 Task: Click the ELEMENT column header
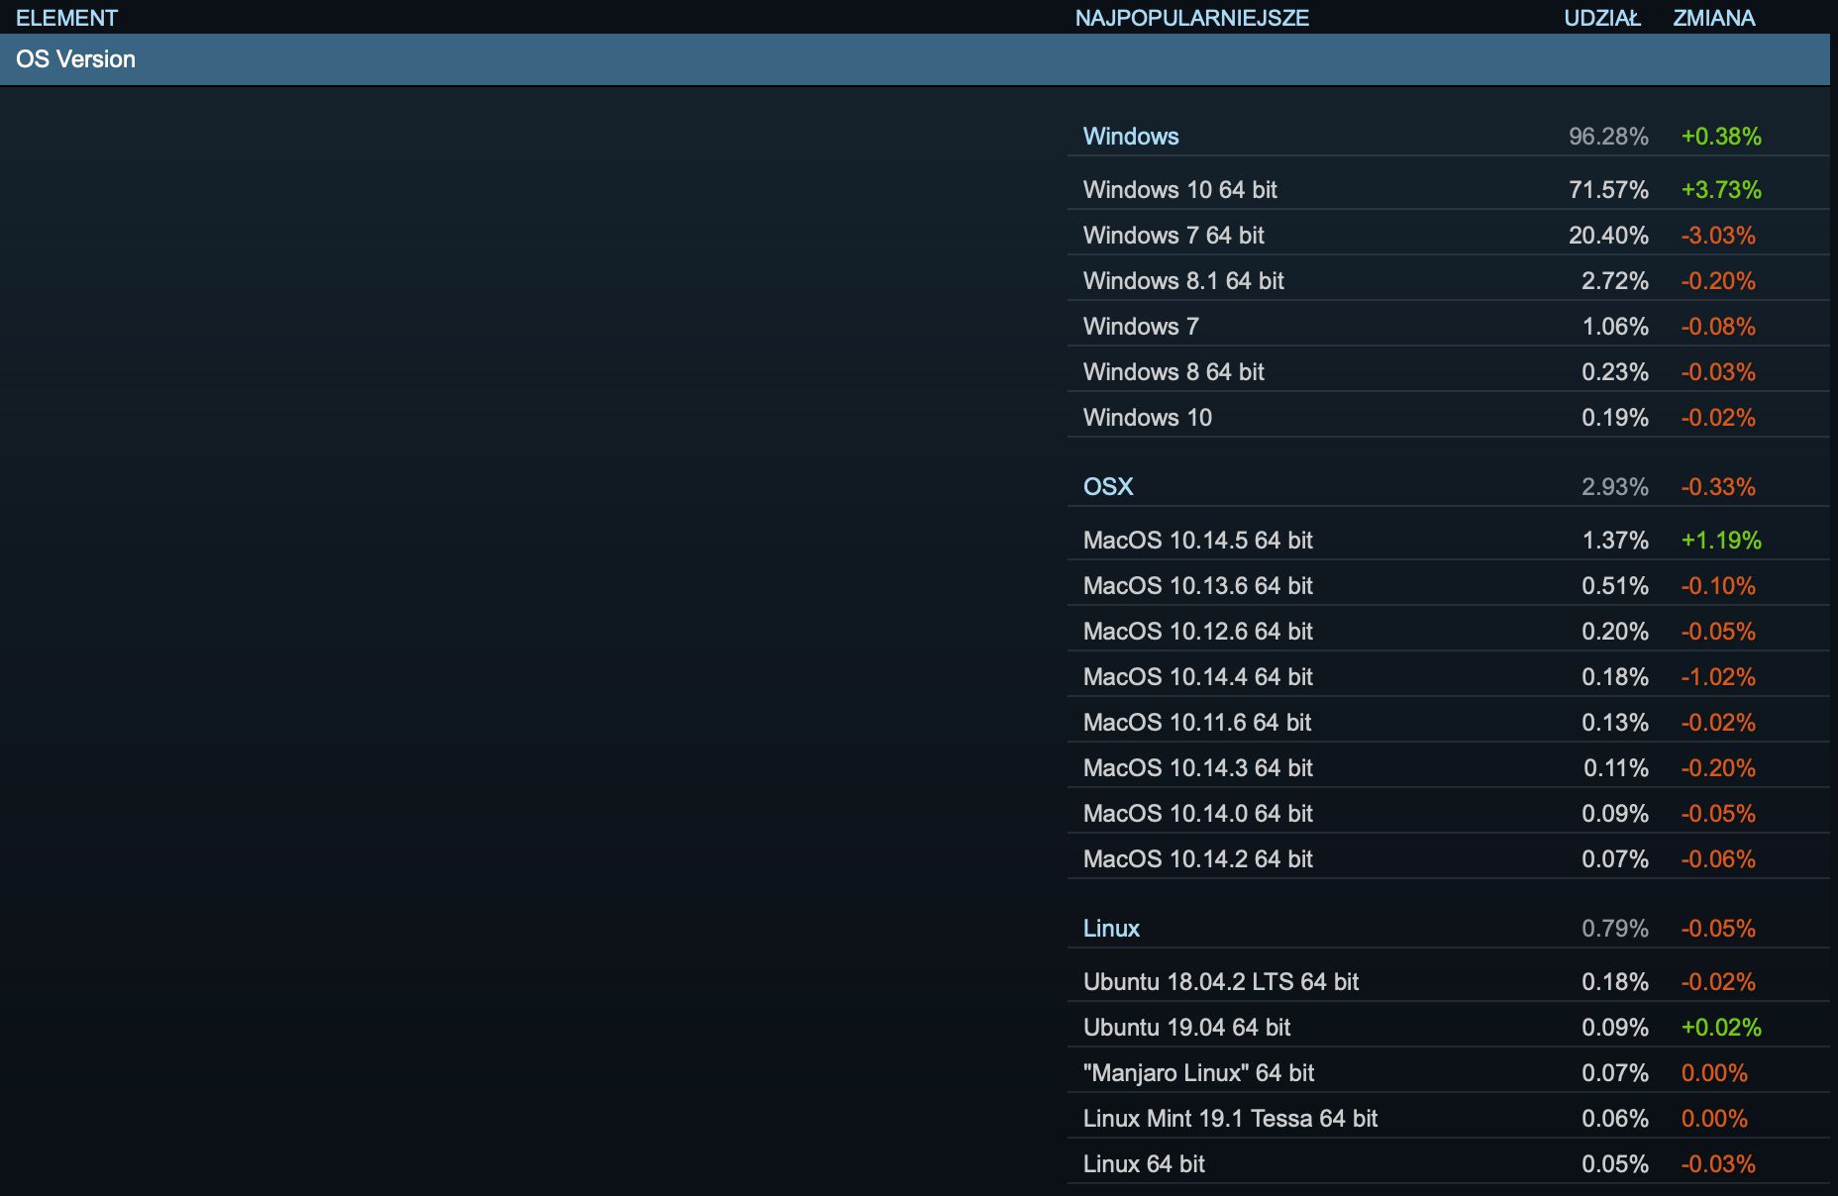[x=66, y=18]
